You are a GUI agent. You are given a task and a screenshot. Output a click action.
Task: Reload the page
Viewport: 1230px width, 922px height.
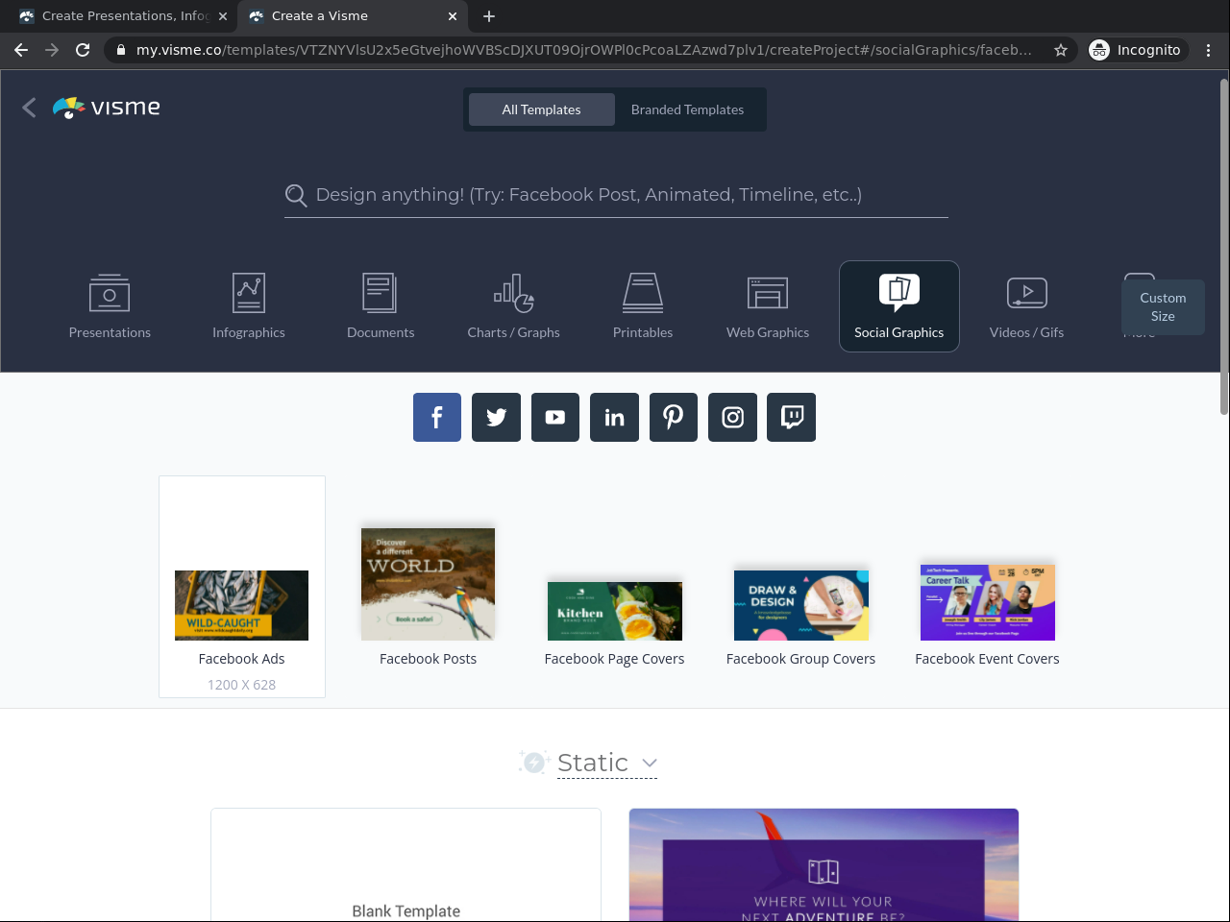click(83, 50)
